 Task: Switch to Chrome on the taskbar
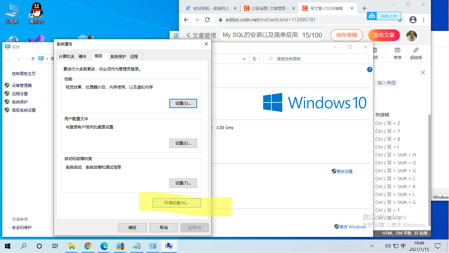88,246
